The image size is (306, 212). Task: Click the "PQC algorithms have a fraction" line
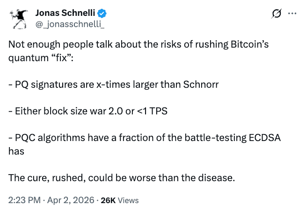click(x=140, y=139)
